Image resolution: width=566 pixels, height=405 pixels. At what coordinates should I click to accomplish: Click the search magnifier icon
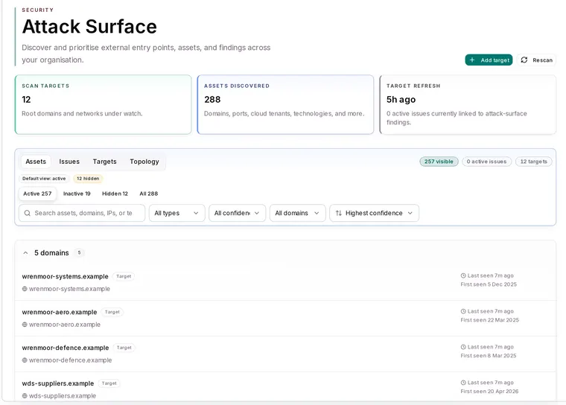27,213
